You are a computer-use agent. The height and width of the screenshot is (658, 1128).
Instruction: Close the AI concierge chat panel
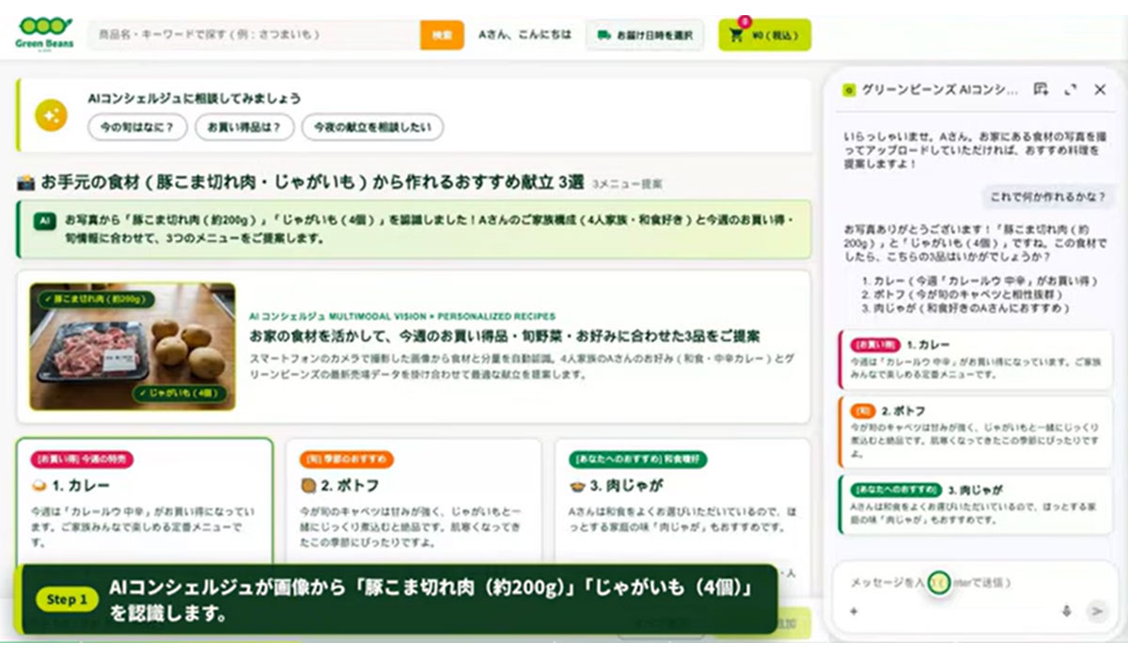coord(1100,89)
